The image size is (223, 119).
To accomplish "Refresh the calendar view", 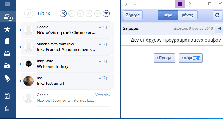I will click(x=217, y=15).
